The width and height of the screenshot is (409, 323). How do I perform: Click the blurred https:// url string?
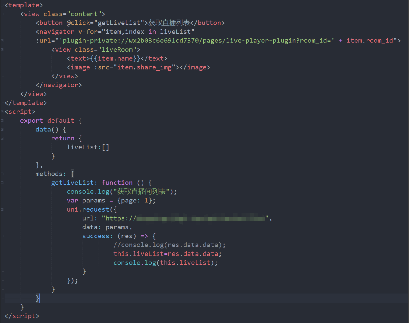point(185,218)
